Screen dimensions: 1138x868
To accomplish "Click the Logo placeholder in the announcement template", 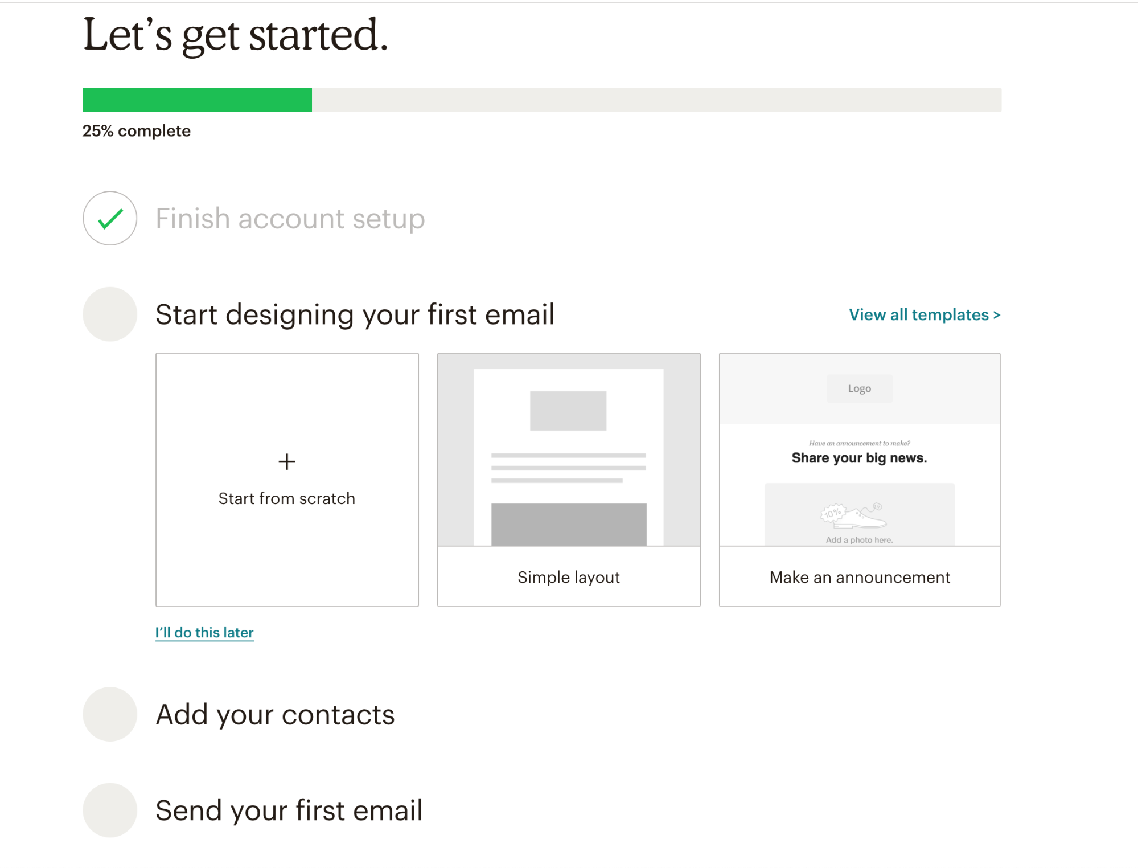I will point(858,388).
